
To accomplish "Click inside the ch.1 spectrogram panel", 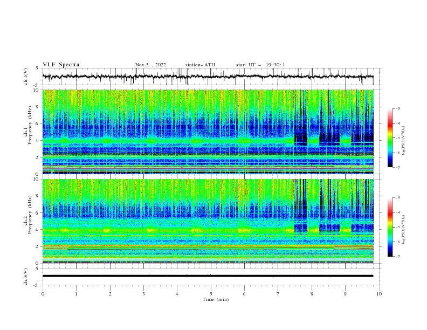I will pos(208,132).
